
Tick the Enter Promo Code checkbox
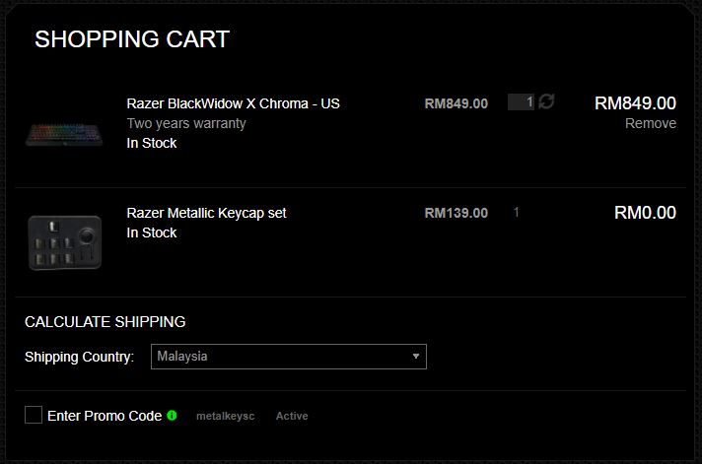tap(34, 415)
